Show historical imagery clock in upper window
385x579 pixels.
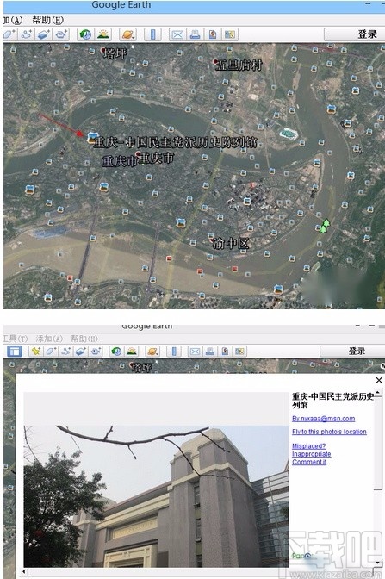85,34
